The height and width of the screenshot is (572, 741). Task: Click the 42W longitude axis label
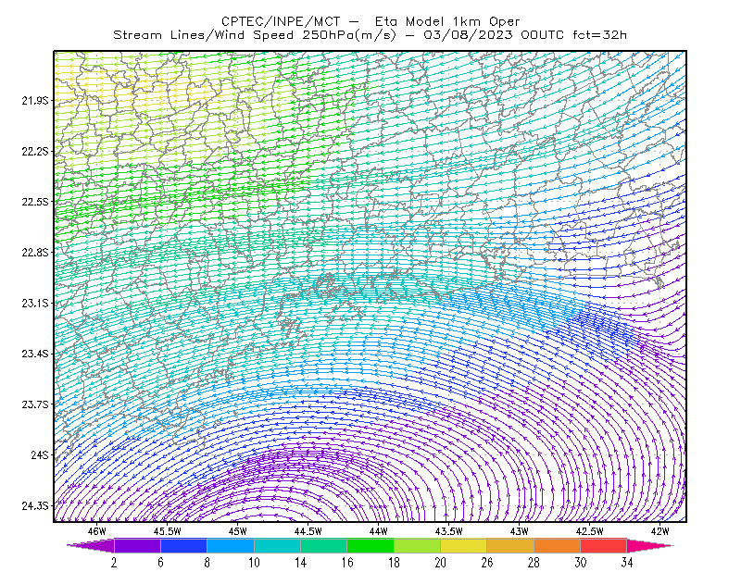tap(659, 531)
